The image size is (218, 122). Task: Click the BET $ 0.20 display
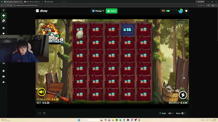(x=43, y=103)
